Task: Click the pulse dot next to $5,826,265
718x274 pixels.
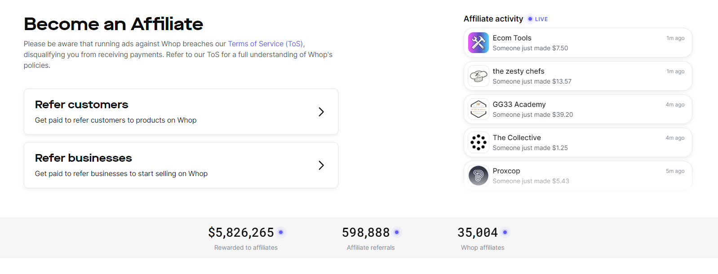Action: click(281, 232)
